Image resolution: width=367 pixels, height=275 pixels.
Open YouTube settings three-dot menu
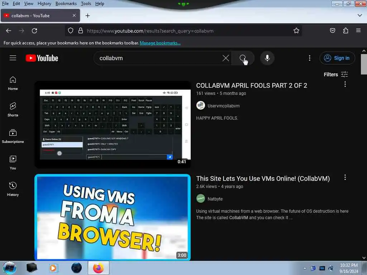(x=309, y=58)
